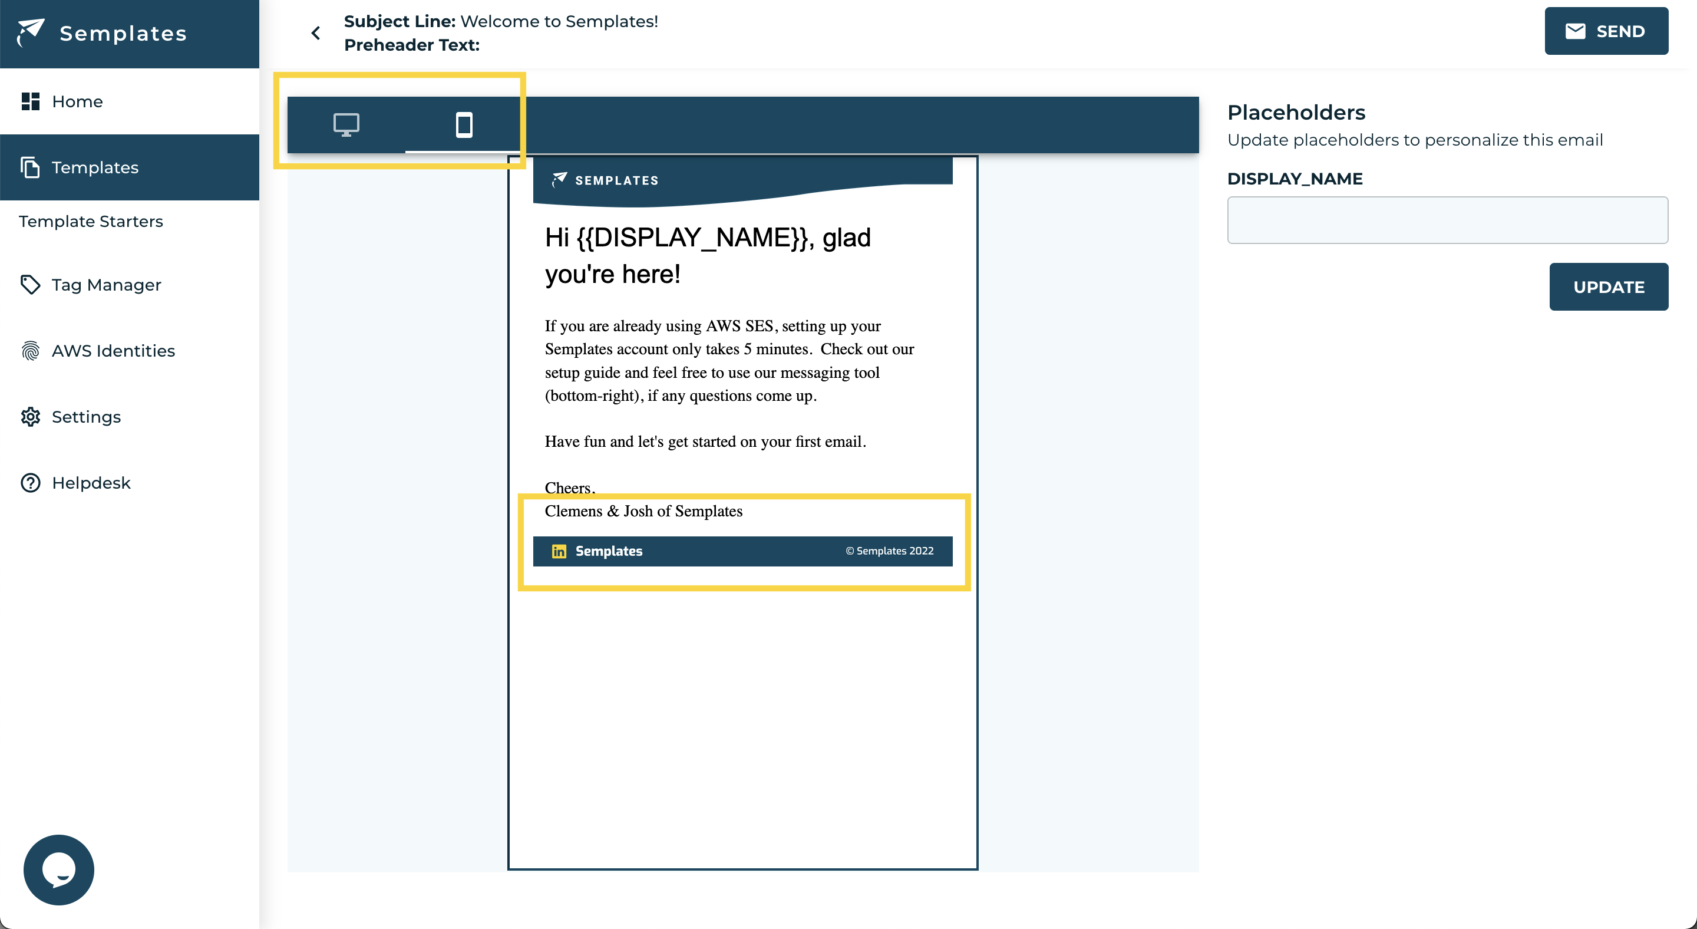Image resolution: width=1697 pixels, height=929 pixels.
Task: Switch to desktop preview icon
Action: tap(346, 124)
